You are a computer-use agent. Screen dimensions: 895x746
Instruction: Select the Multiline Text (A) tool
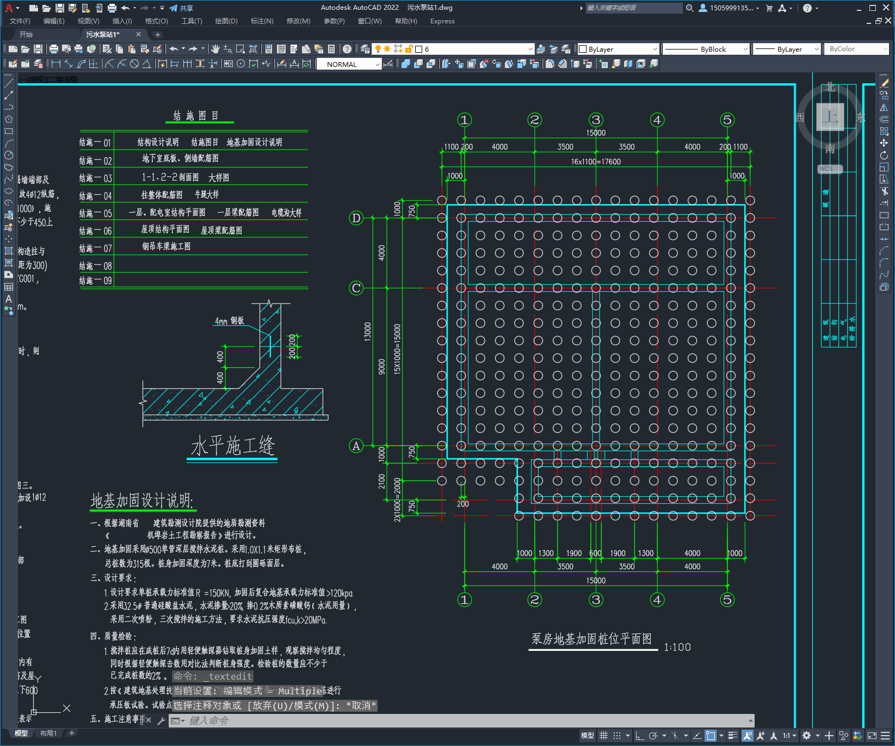9,299
